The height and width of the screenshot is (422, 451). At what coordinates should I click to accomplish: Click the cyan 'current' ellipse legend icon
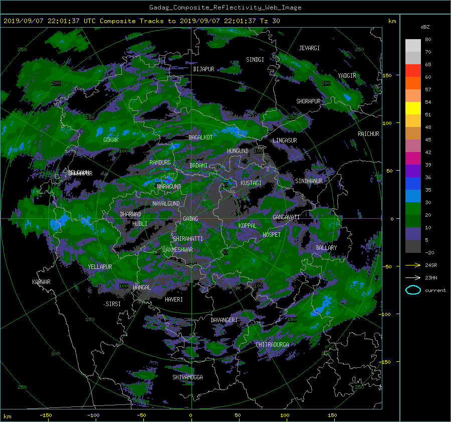(x=413, y=290)
